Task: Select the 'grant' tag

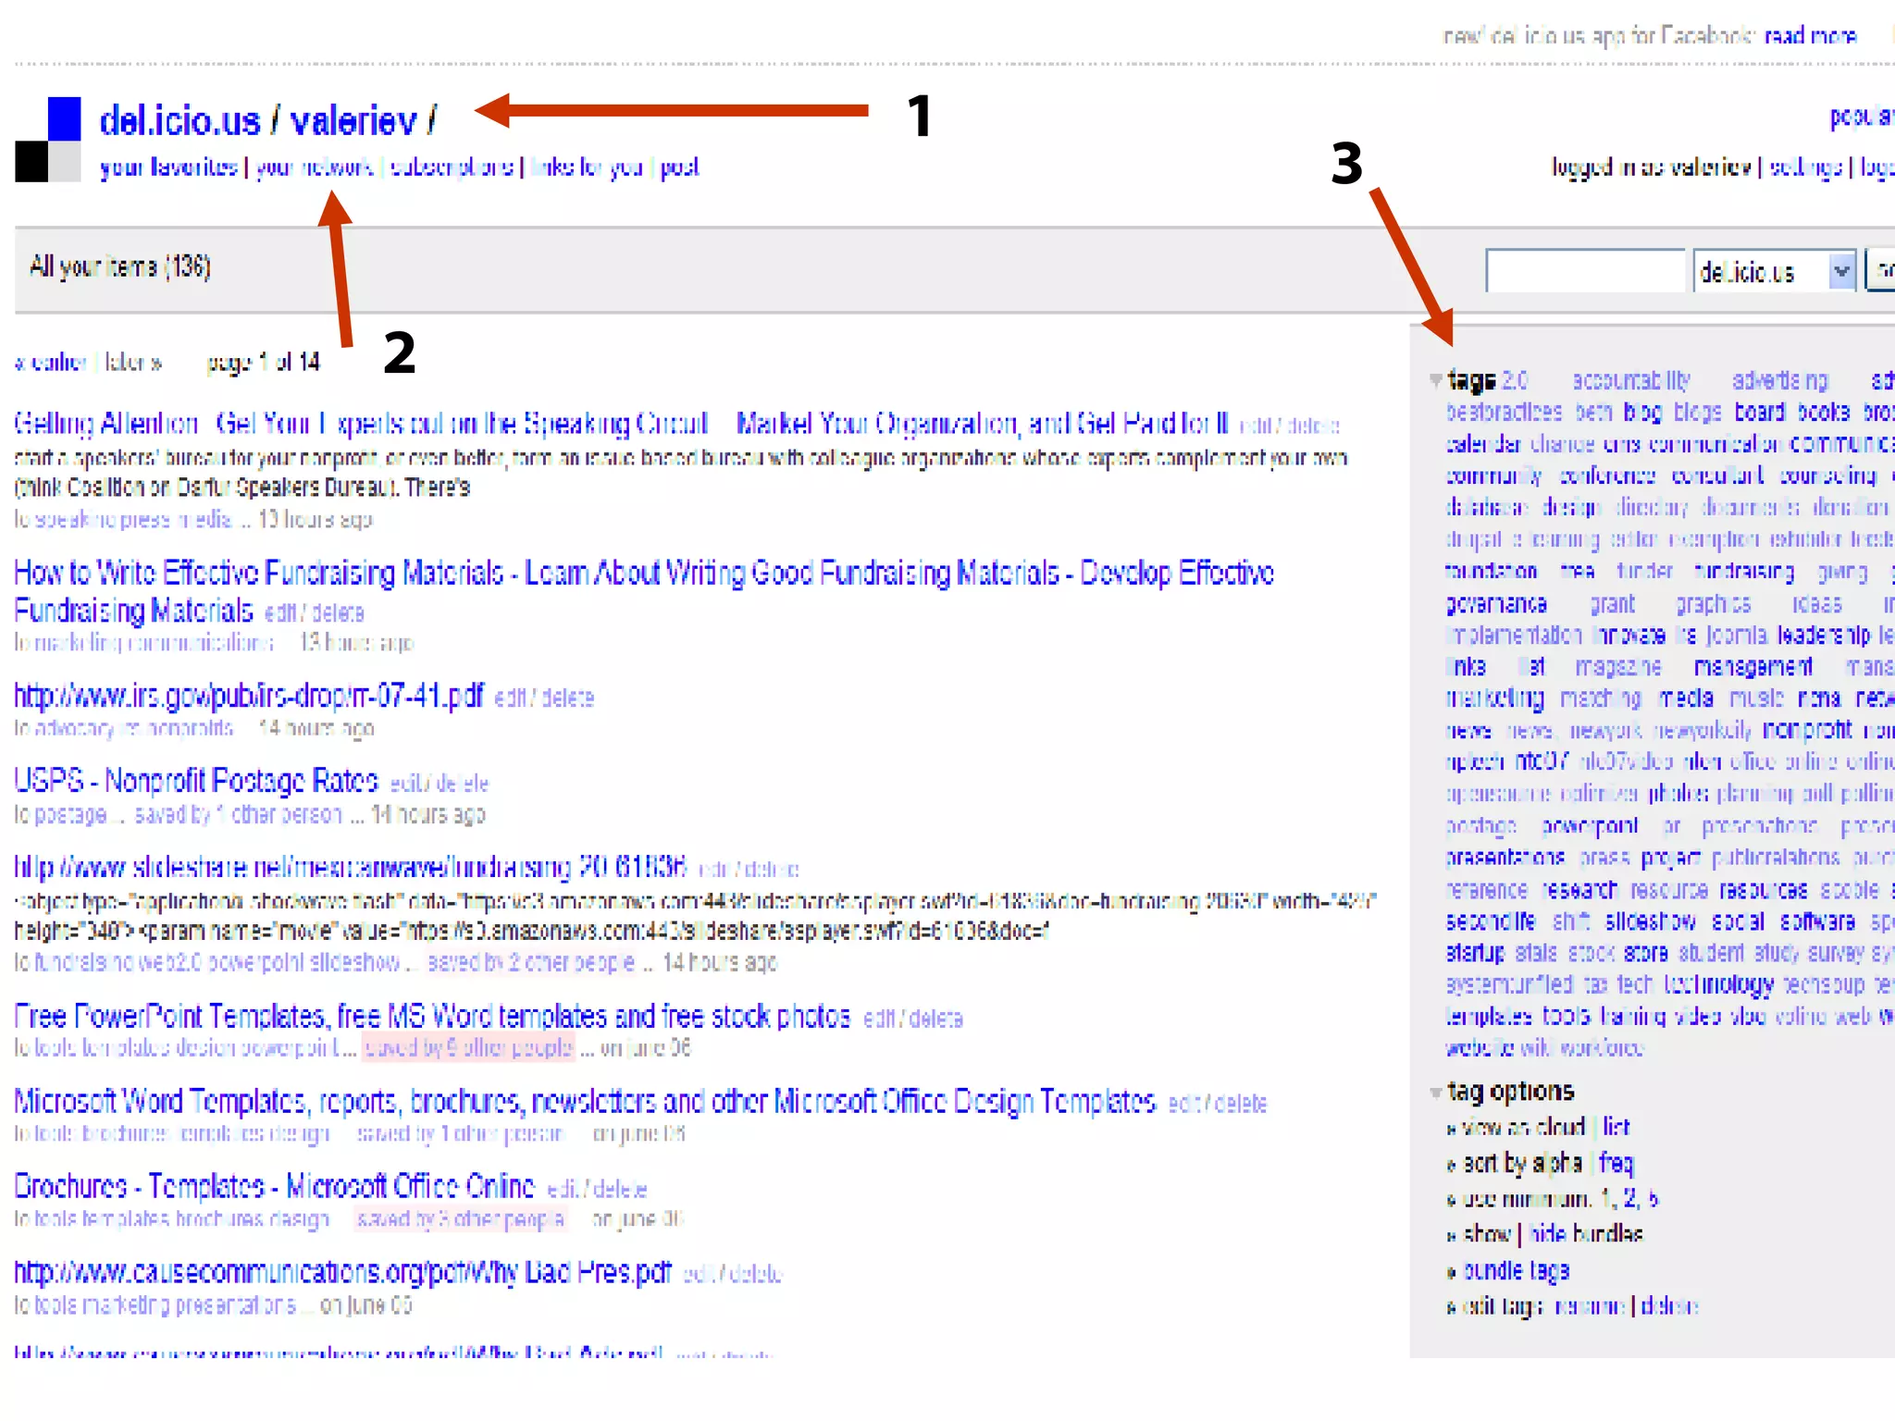Action: tap(1613, 604)
